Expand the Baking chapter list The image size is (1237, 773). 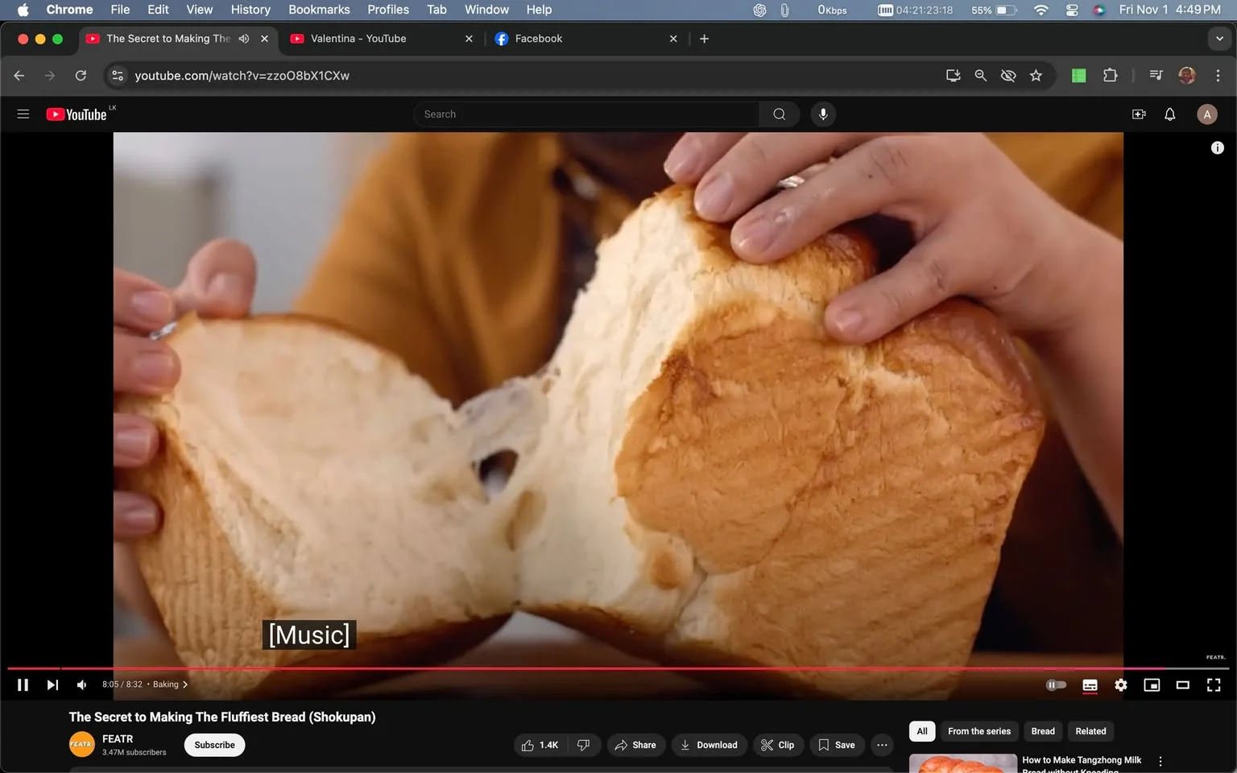[170, 684]
